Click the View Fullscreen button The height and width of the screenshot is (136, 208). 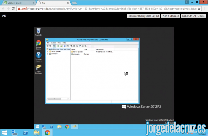point(171,16)
